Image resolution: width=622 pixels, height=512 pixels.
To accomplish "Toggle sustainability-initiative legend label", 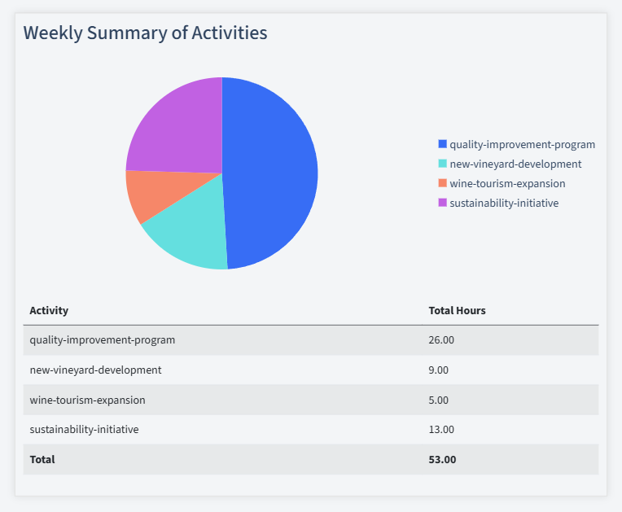I will (504, 203).
